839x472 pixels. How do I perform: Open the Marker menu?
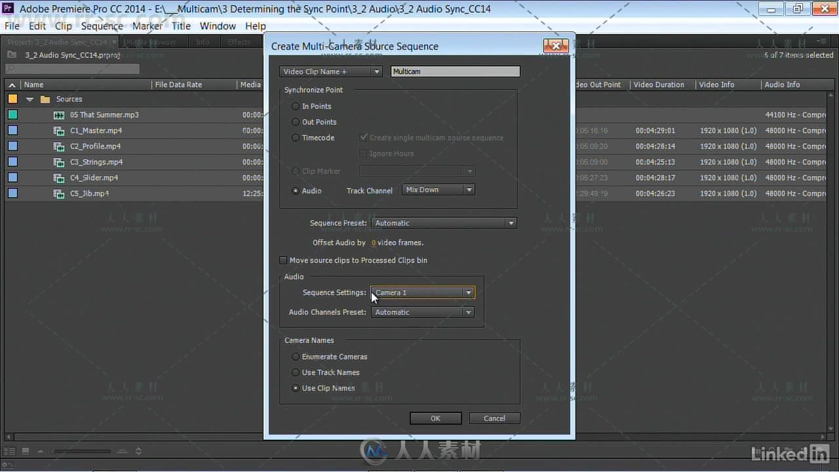(x=147, y=26)
